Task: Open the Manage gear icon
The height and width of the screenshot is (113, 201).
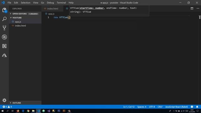Action: coord(4,100)
